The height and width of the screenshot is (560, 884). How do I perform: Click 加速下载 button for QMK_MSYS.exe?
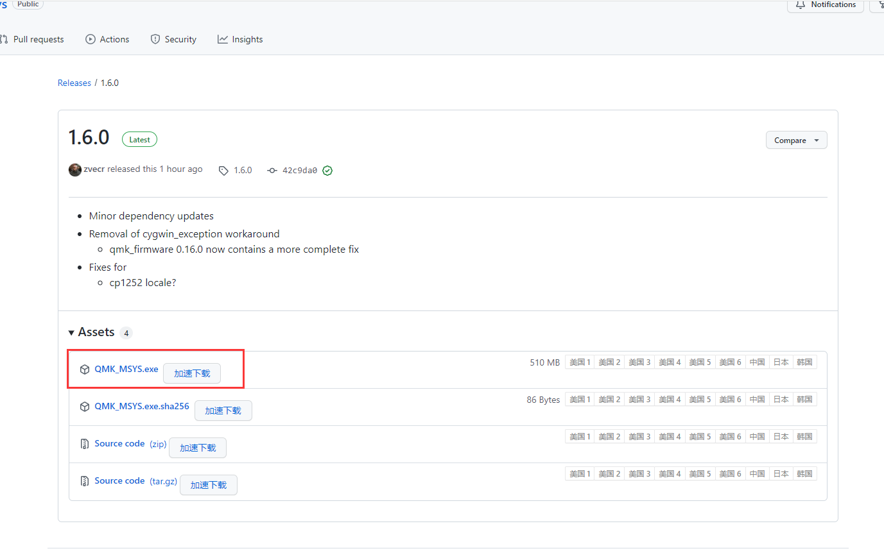tap(192, 373)
